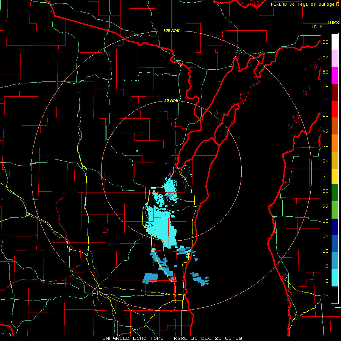This screenshot has height=341, width=341.
Task: Click the bright red legend swatch
Action: (x=335, y=109)
